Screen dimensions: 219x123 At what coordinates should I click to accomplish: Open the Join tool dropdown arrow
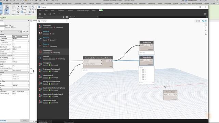(27, 12)
